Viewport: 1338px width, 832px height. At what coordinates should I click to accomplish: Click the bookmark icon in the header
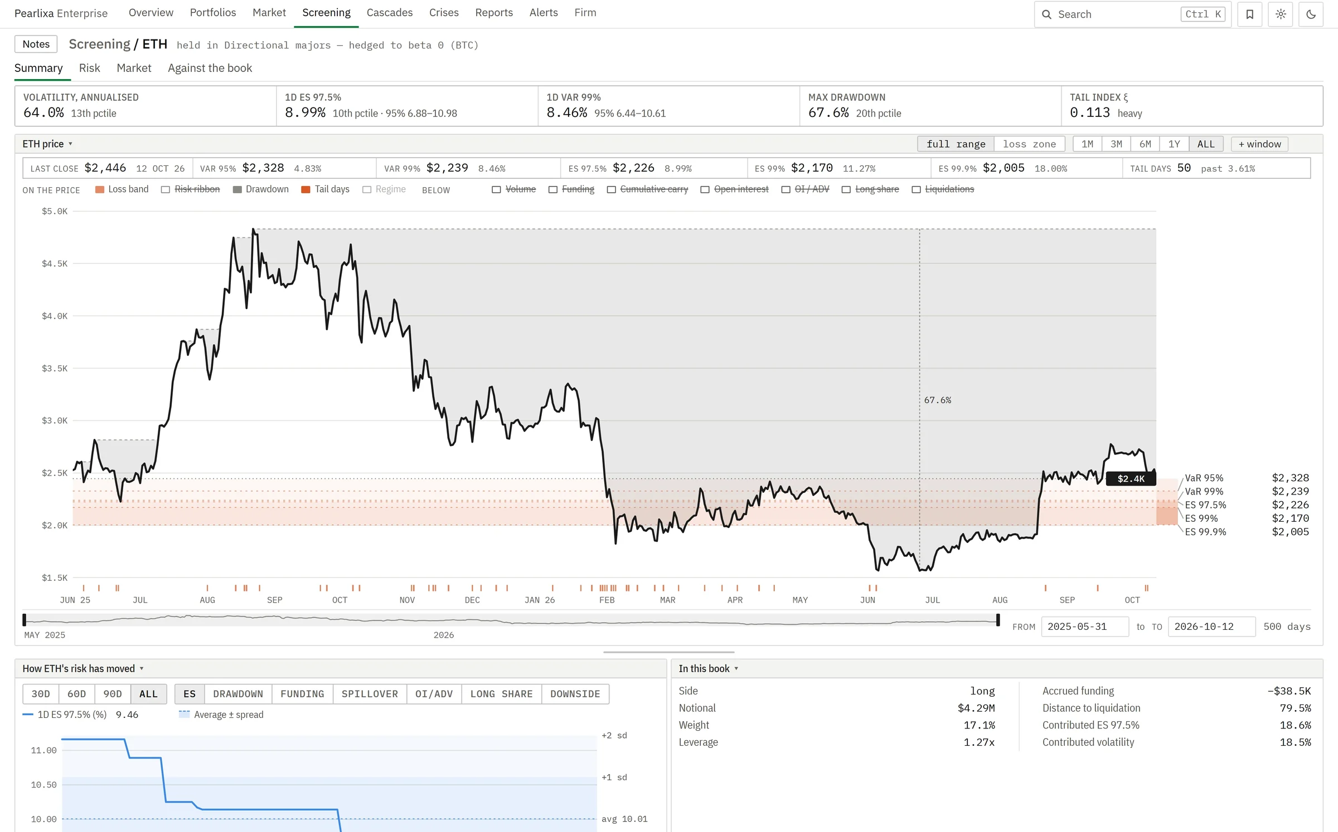click(x=1249, y=14)
